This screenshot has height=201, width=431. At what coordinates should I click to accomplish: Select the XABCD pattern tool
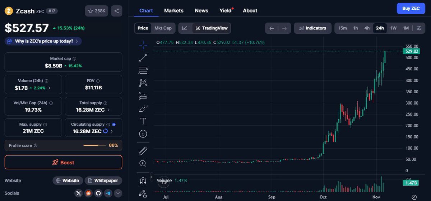click(143, 83)
